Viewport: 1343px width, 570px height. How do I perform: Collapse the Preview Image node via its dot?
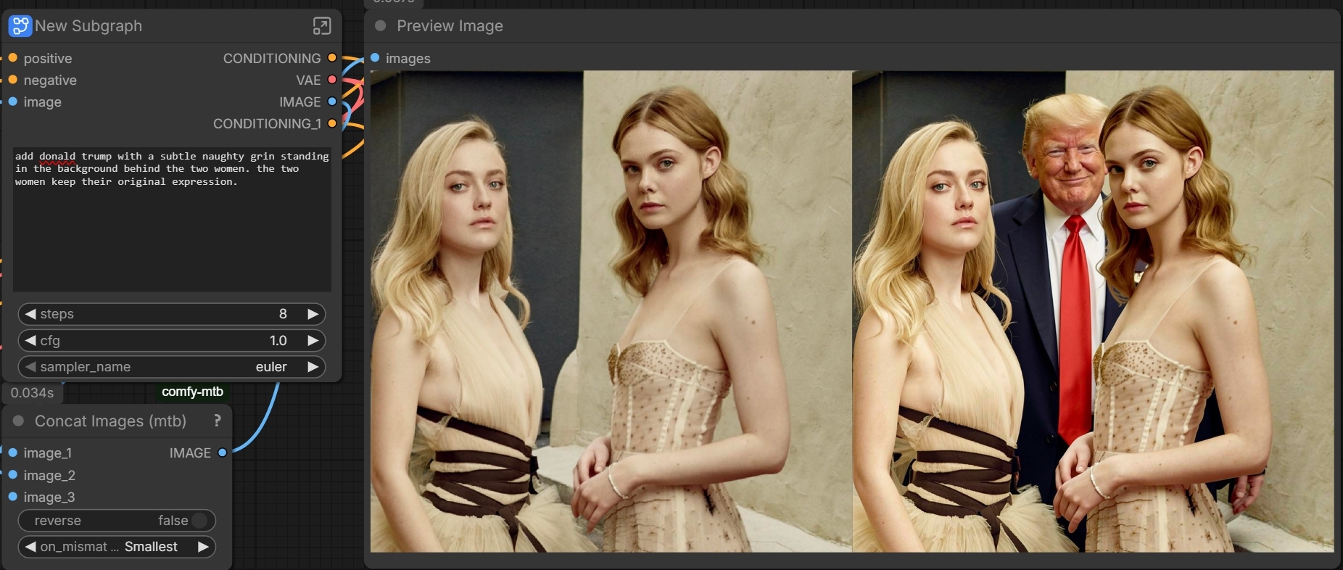coord(380,26)
